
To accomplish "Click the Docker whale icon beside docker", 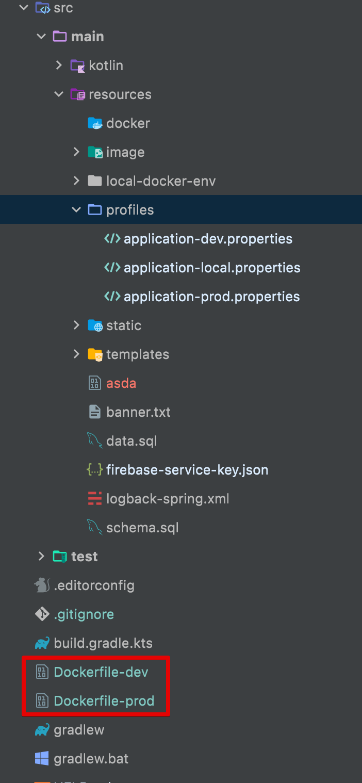I will [x=95, y=123].
